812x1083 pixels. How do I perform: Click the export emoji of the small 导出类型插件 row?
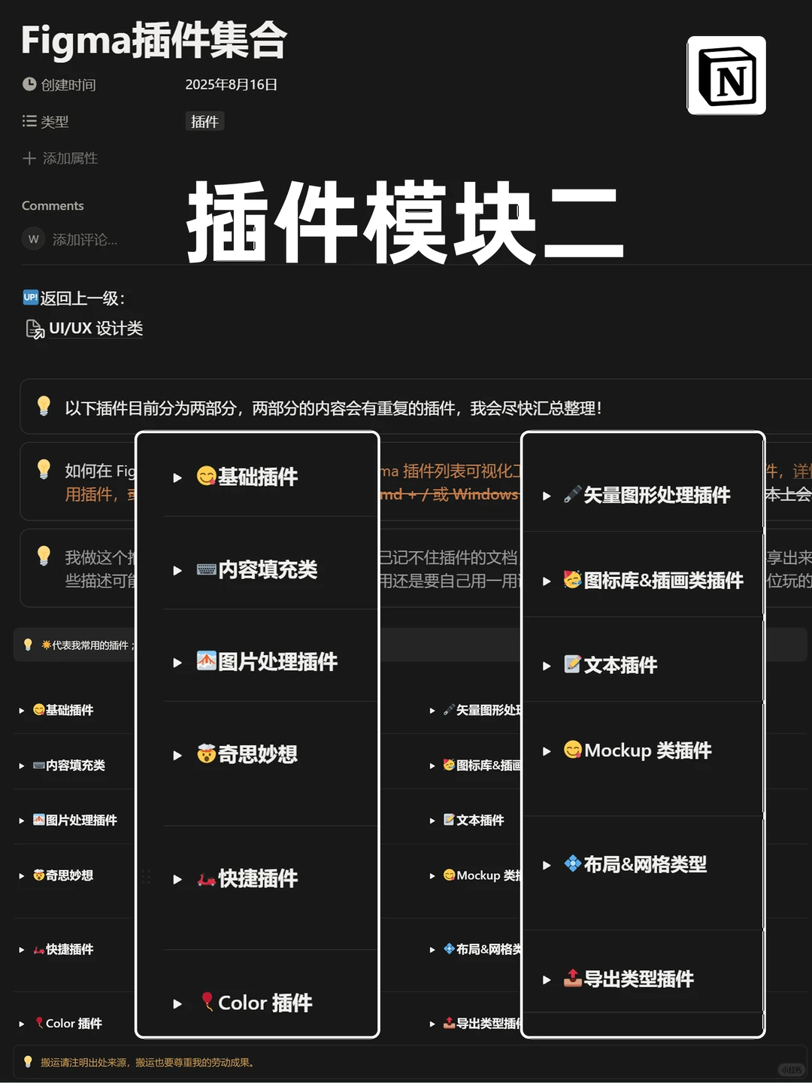point(449,1023)
